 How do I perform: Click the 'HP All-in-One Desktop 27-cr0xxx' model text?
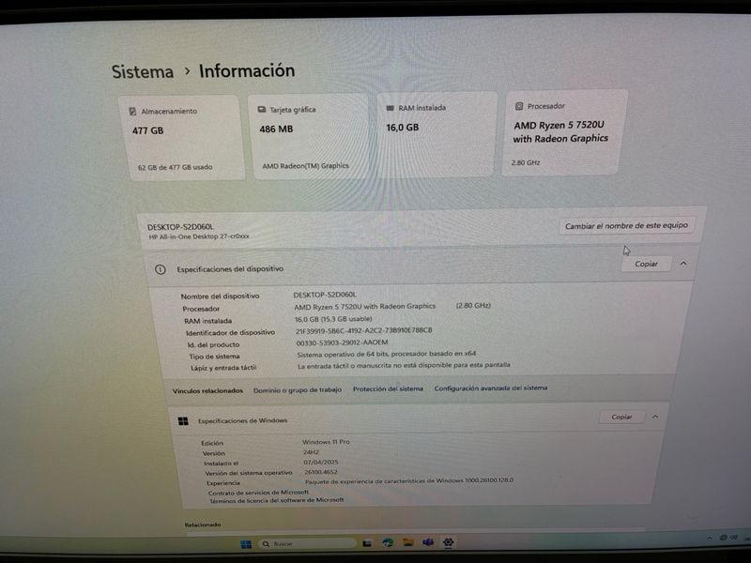pyautogui.click(x=199, y=236)
